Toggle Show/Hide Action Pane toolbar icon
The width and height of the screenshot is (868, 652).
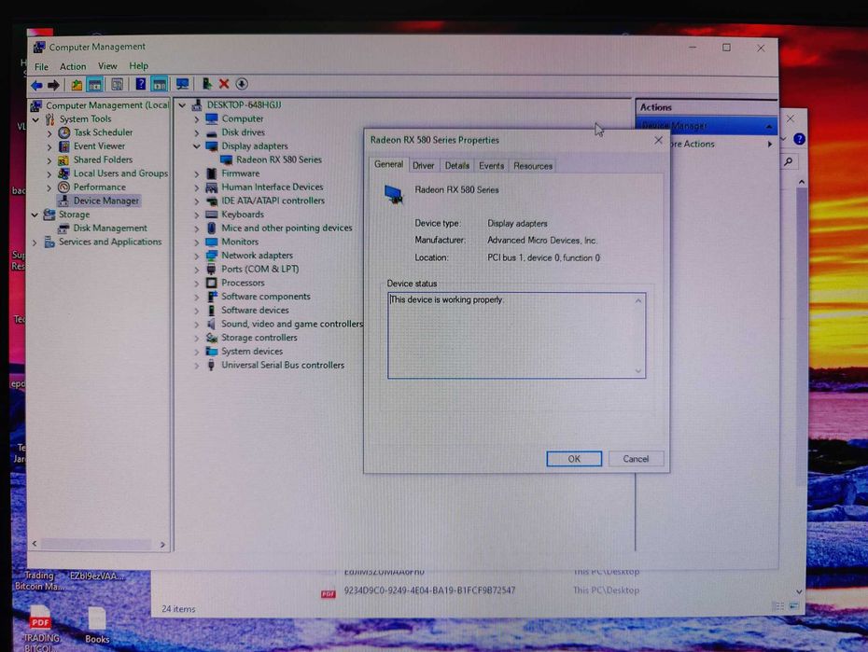pyautogui.click(x=160, y=84)
